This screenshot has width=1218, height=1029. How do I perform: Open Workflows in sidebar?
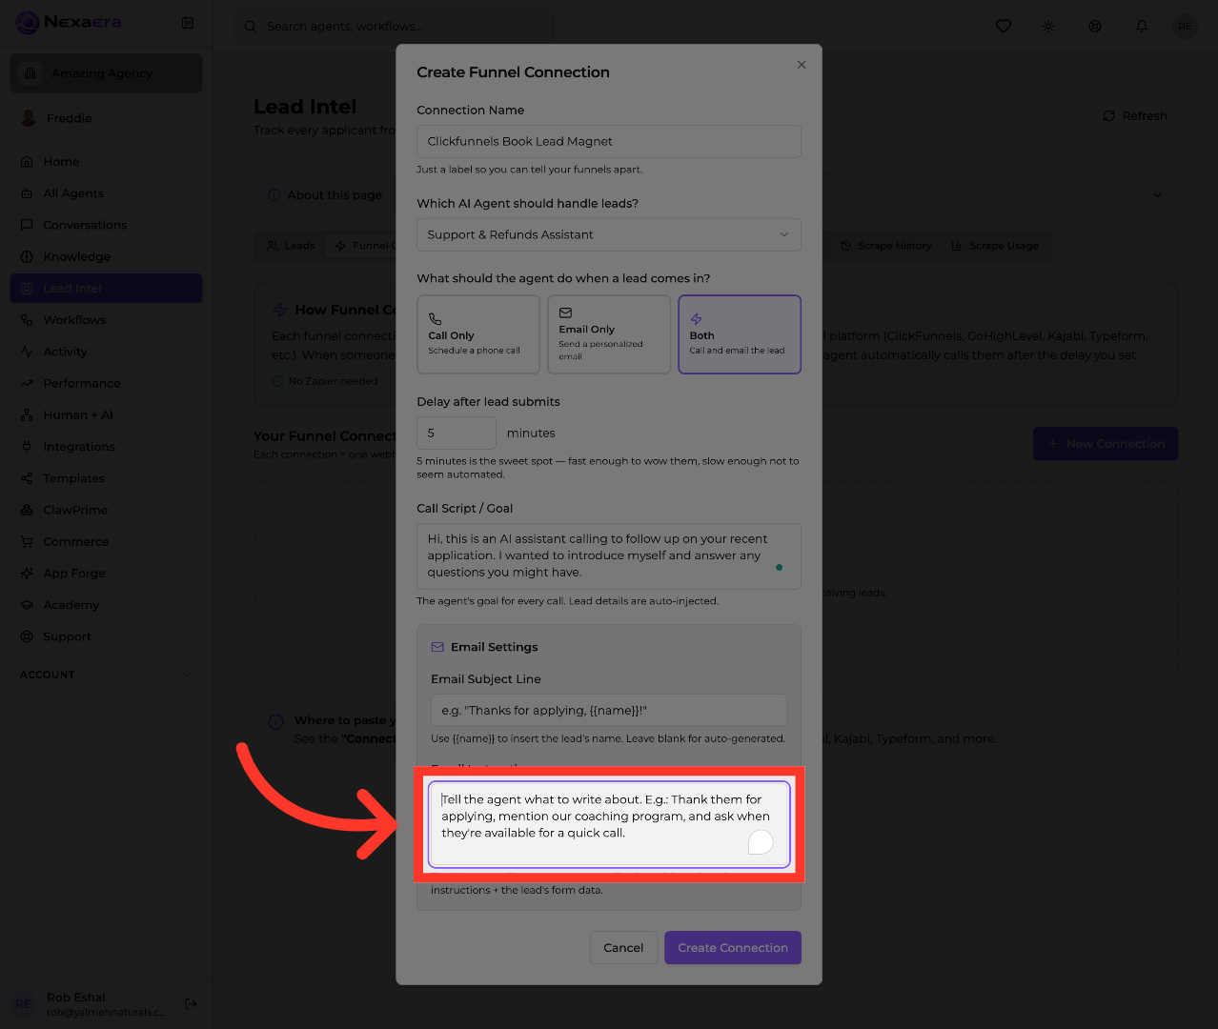pos(106,320)
